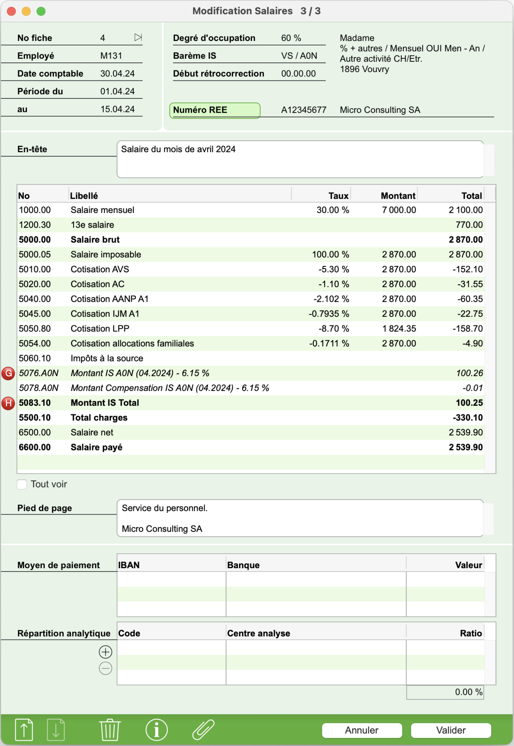Viewport: 514px width, 746px height.
Task: Click Début rétrocorrection value 00.00.00
Action: pyautogui.click(x=299, y=73)
